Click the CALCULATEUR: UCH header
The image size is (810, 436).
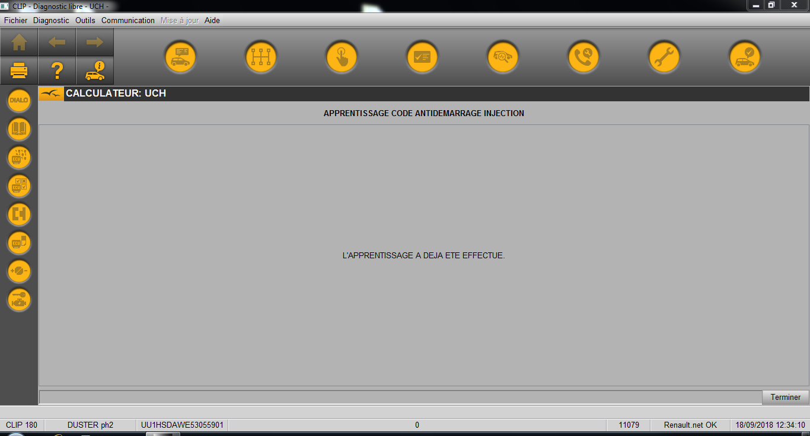(116, 94)
